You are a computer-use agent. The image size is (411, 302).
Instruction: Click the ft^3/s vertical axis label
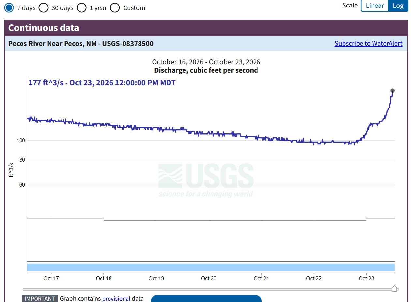click(11, 170)
